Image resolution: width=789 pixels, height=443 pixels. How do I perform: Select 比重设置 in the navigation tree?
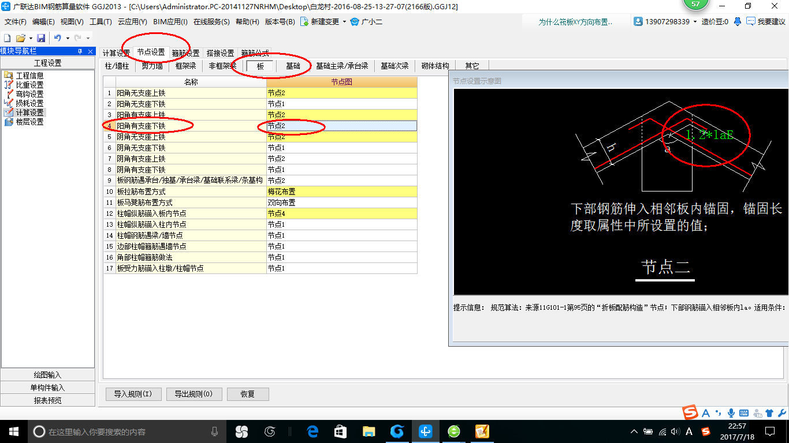click(x=29, y=85)
